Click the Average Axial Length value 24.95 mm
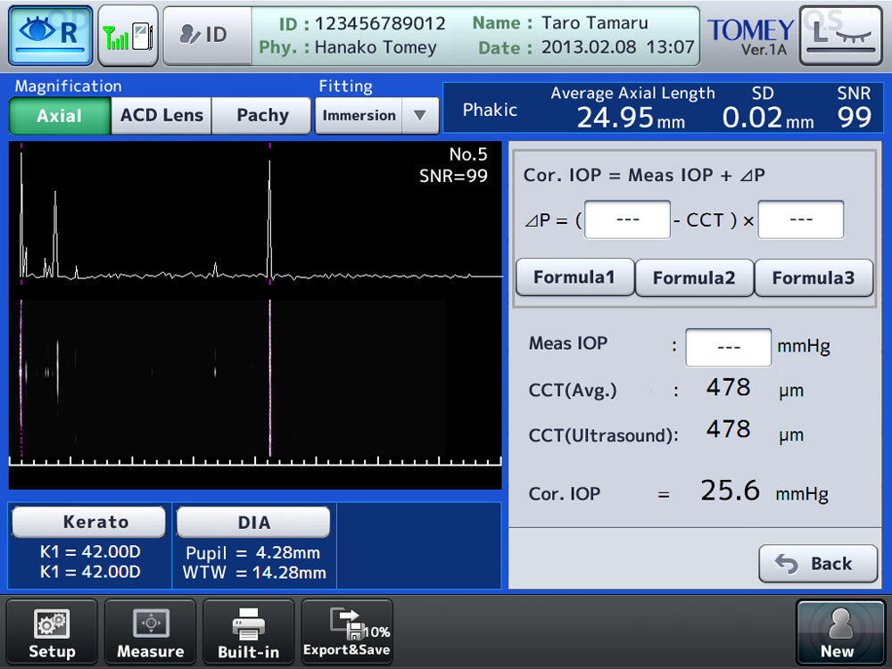The height and width of the screenshot is (669, 892). click(631, 118)
